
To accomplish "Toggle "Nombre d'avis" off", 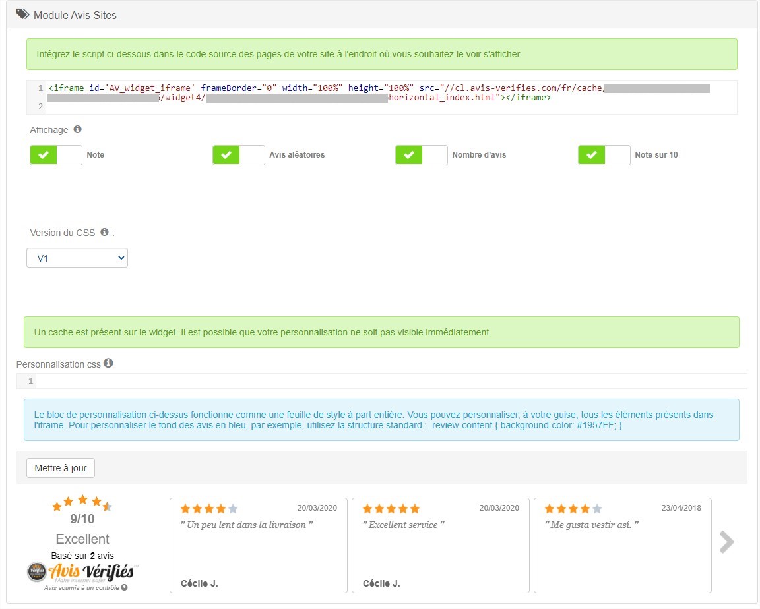I will (421, 155).
